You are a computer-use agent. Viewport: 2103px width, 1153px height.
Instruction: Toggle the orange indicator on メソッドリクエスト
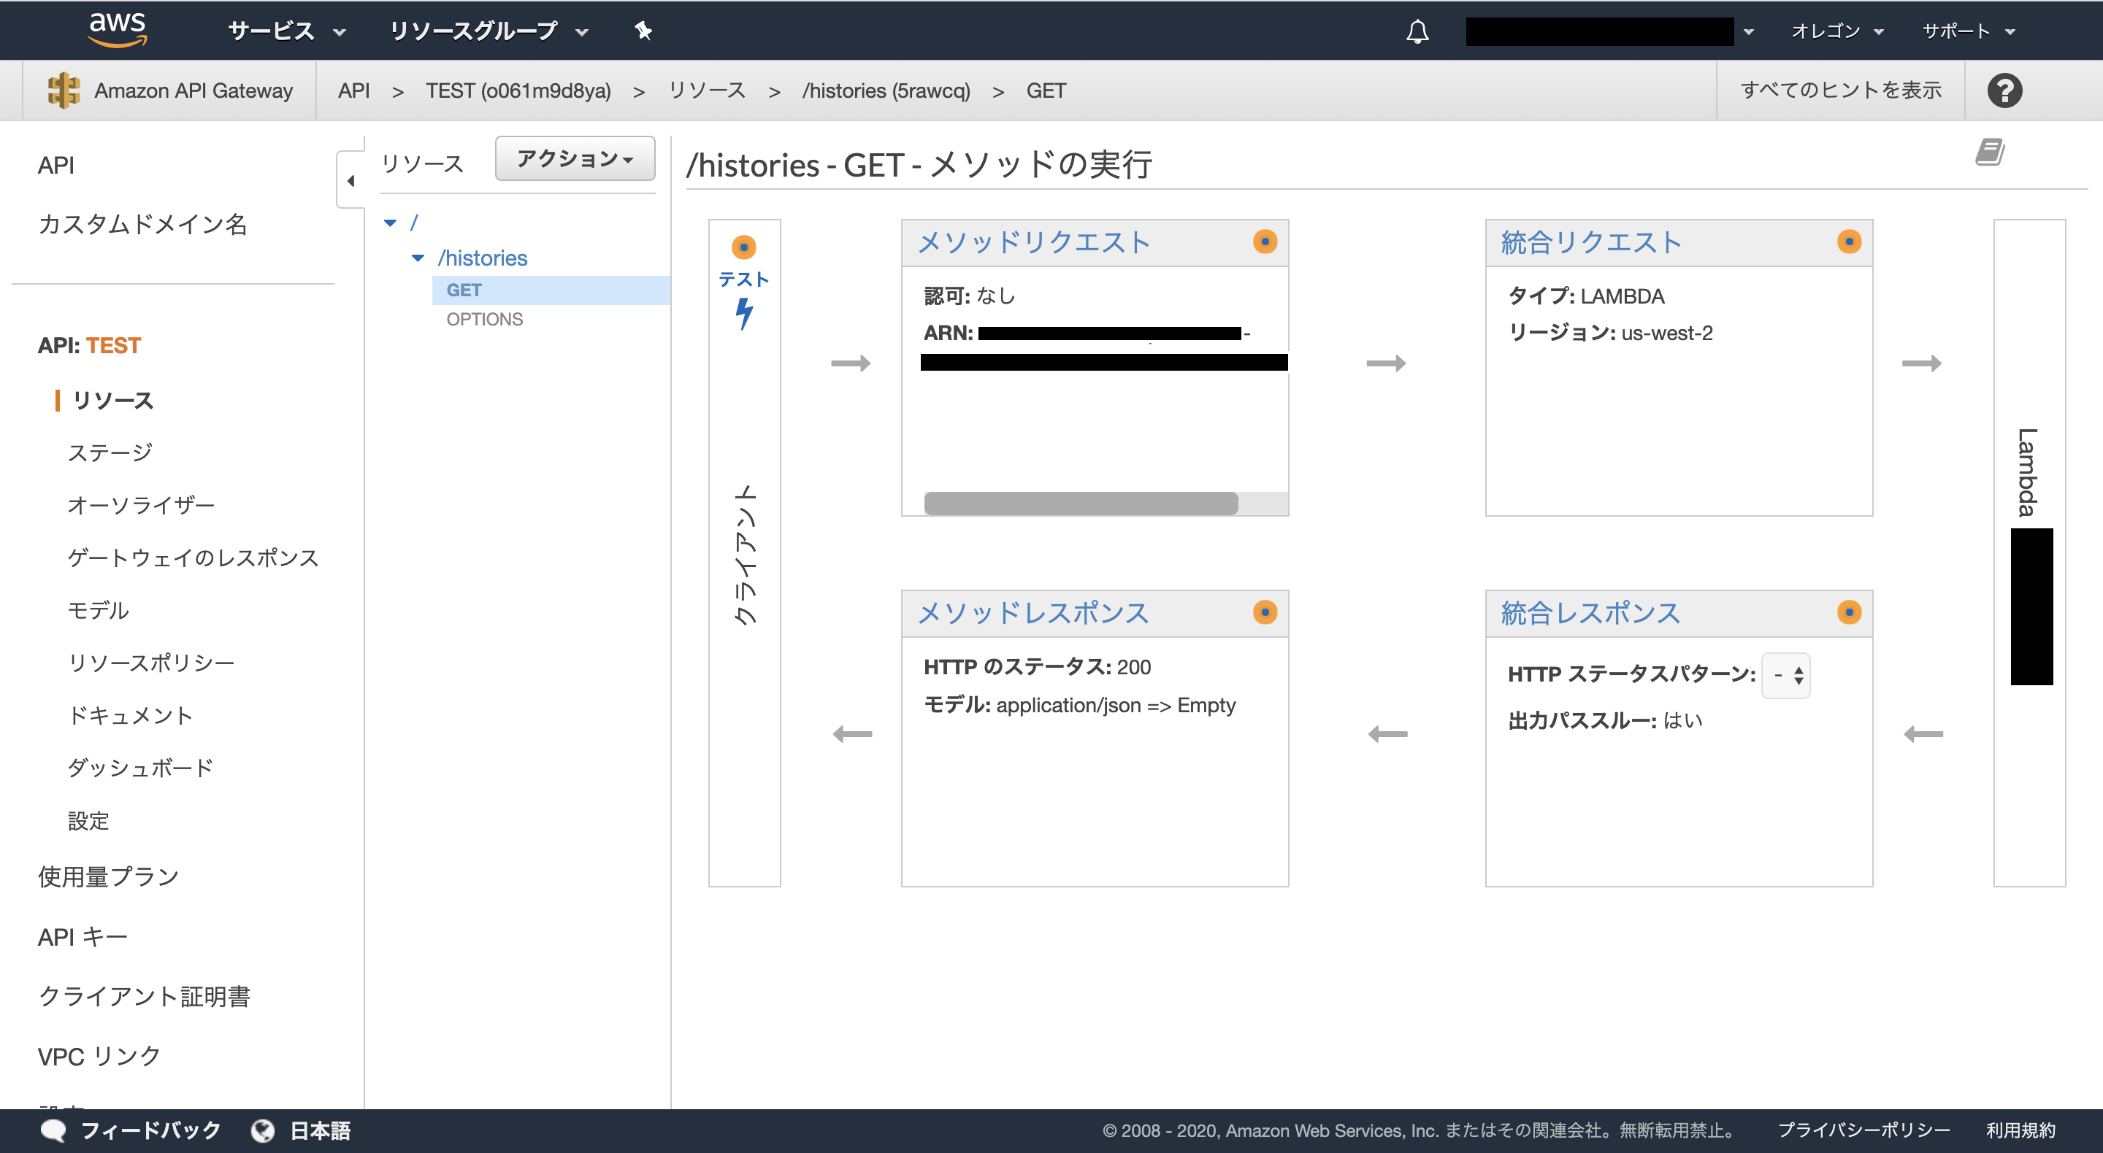1265,241
